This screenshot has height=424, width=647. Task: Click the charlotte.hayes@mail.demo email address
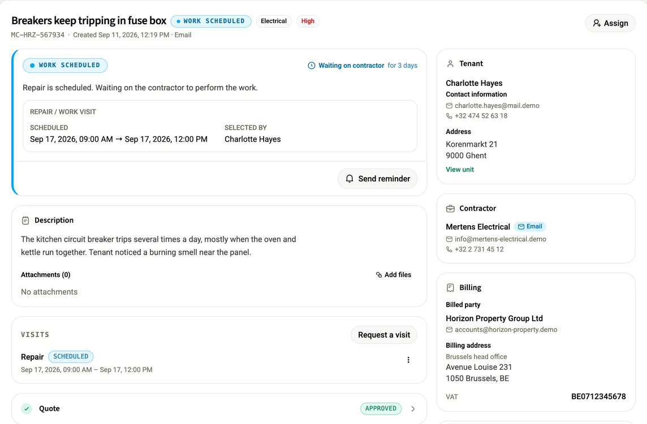[497, 106]
